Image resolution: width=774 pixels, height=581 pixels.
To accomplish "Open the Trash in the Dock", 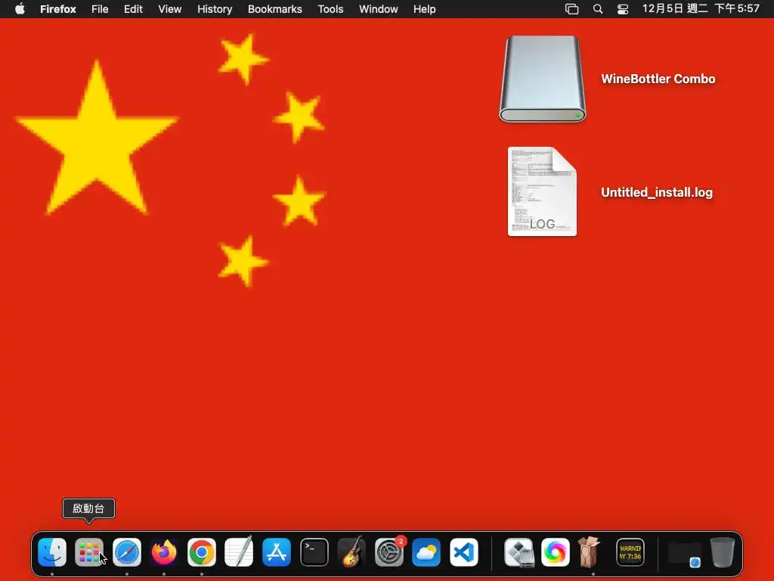I will pos(723,551).
